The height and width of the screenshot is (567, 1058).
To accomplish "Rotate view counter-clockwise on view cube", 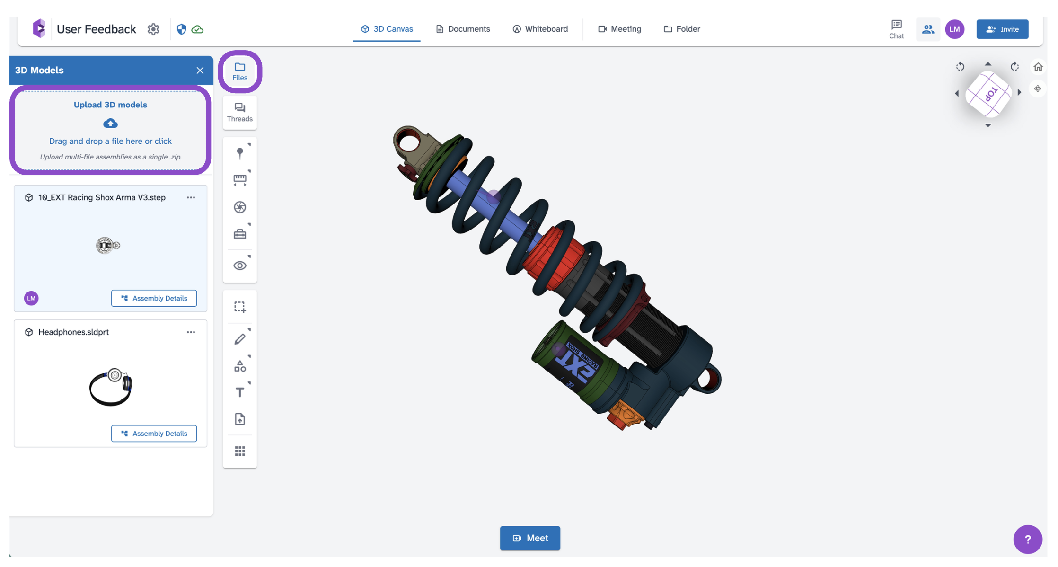I will (960, 67).
